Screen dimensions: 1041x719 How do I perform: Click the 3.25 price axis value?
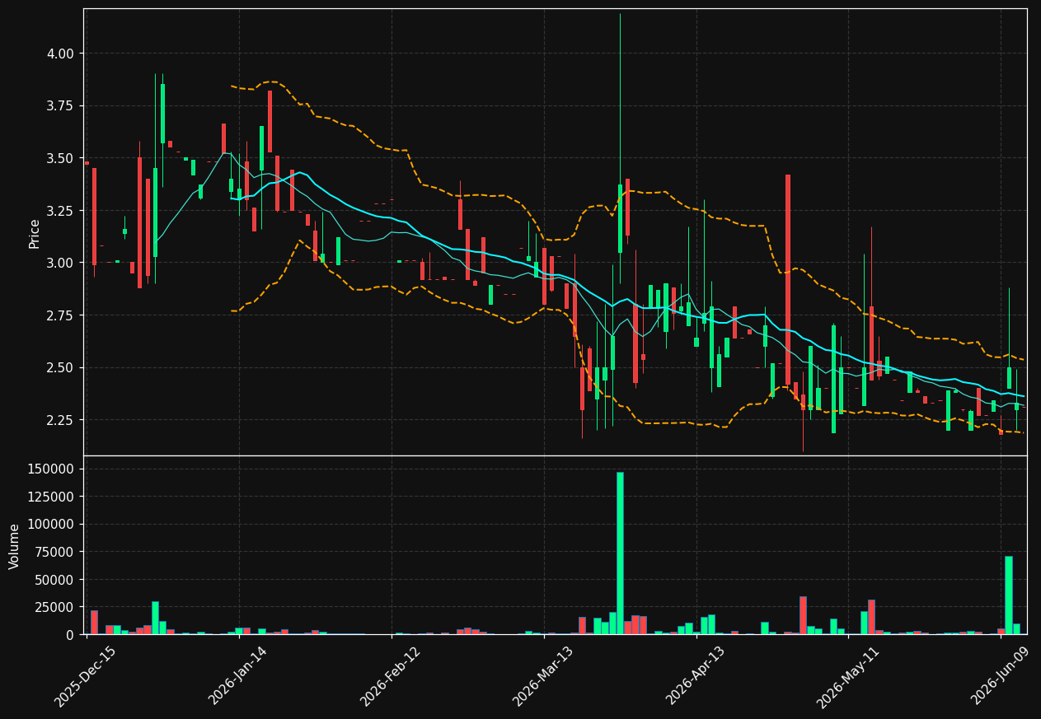[60, 211]
